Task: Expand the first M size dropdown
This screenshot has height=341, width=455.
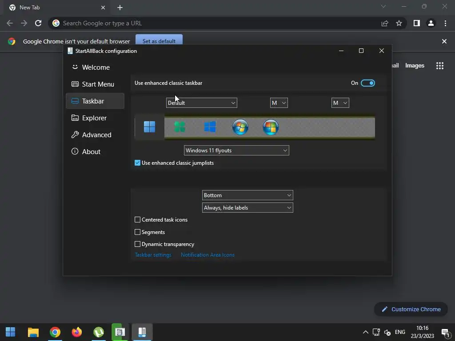Action: (279, 103)
